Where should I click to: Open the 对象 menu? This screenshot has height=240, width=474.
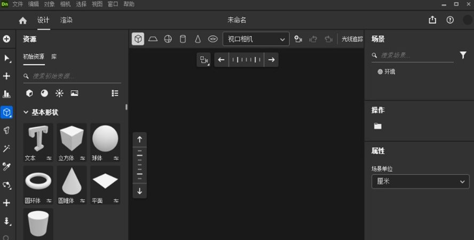[49, 4]
